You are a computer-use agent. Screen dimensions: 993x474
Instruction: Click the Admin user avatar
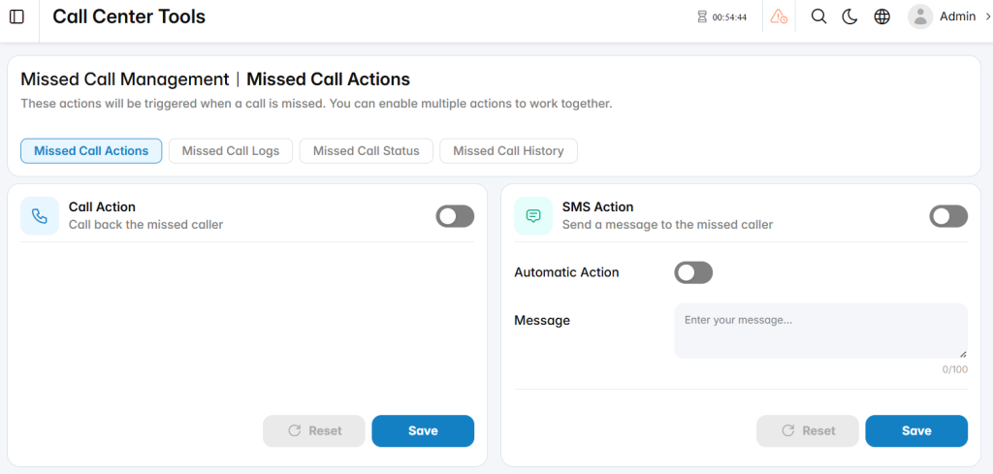pos(920,17)
